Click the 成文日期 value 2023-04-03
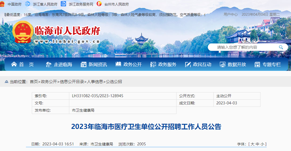Viewport: 291px width, 151px height. [227, 103]
